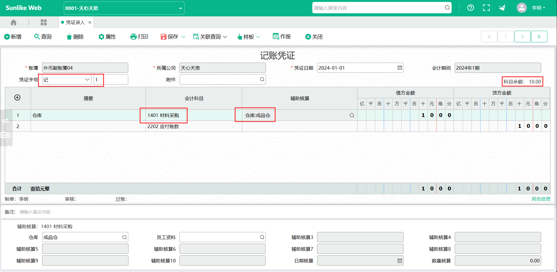
Task: Open the 李明 user menu
Action: point(538,8)
